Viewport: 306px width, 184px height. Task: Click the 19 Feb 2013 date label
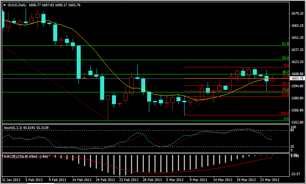(105, 180)
